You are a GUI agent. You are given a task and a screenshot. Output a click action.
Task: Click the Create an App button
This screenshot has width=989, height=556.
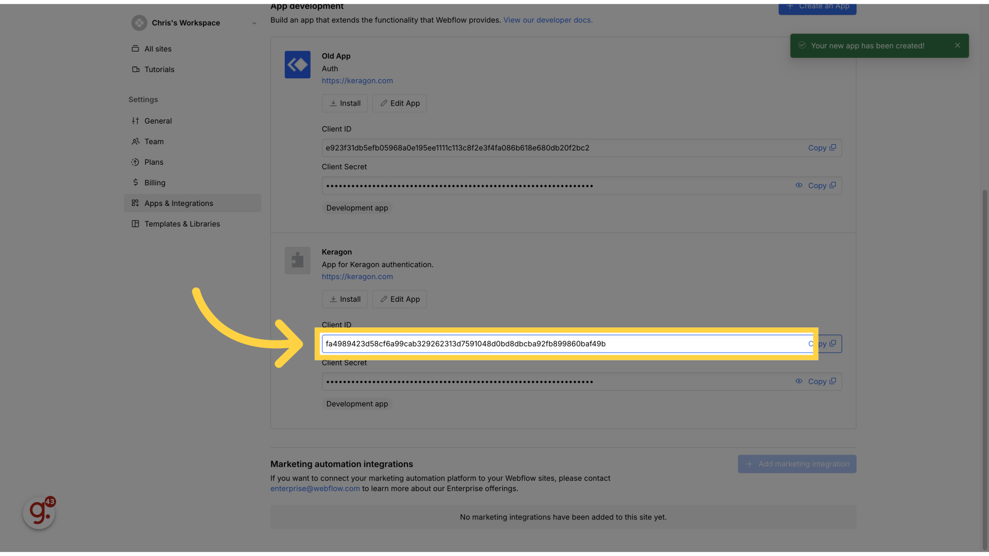point(817,7)
